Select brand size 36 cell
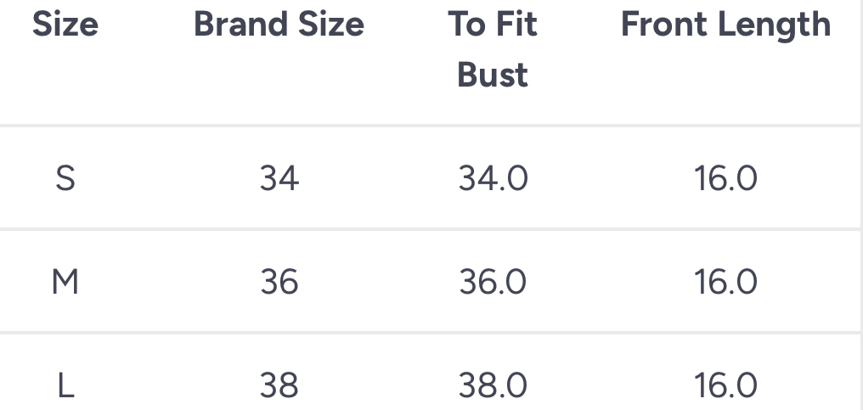The image size is (863, 410). pyautogui.click(x=279, y=282)
